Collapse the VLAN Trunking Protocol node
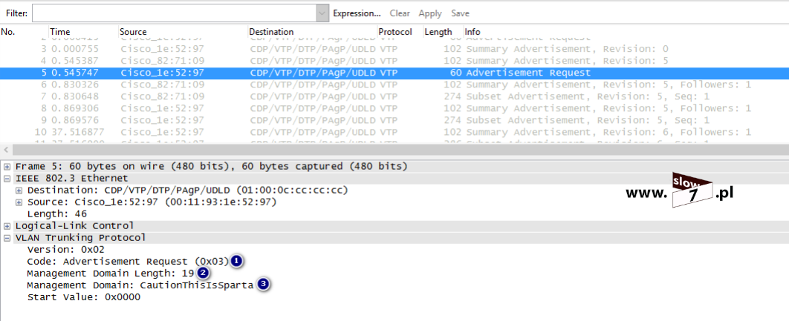The height and width of the screenshot is (321, 789). [x=7, y=238]
